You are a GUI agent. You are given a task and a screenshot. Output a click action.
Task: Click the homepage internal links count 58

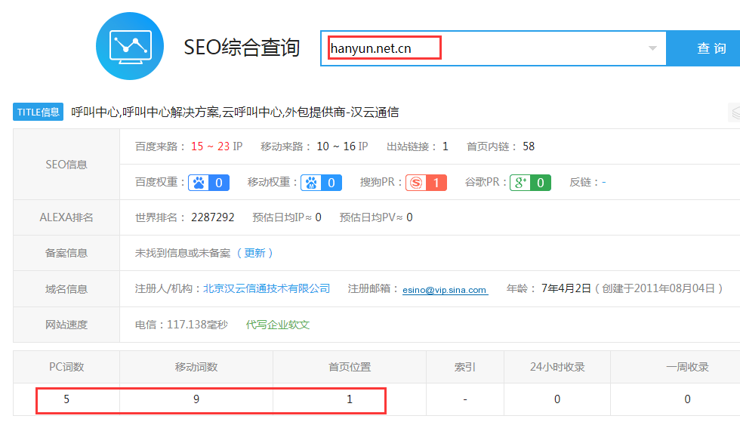(529, 146)
